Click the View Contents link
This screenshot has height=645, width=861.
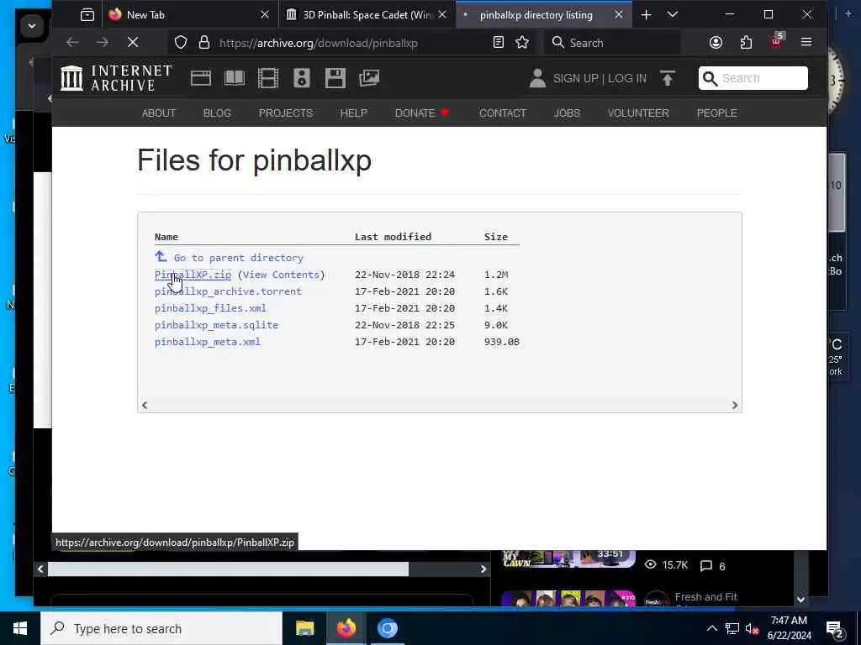point(281,275)
